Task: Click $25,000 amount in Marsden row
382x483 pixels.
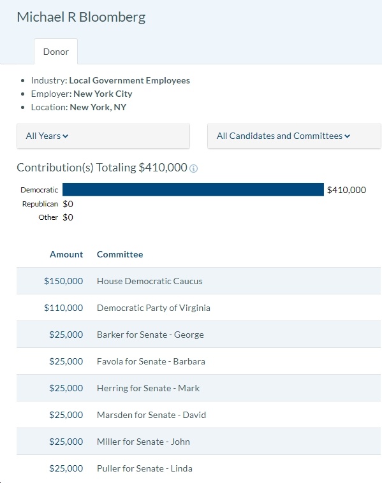Action: [x=66, y=415]
